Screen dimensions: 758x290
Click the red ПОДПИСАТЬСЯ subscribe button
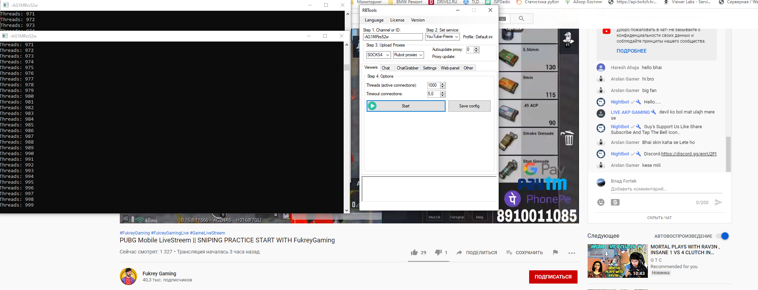553,277
